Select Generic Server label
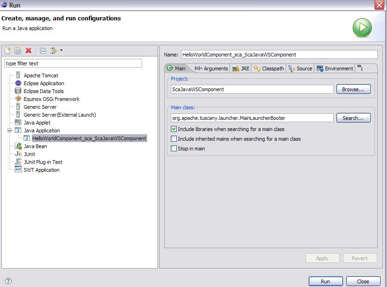Image resolution: width=387 pixels, height=287 pixels. click(x=40, y=107)
